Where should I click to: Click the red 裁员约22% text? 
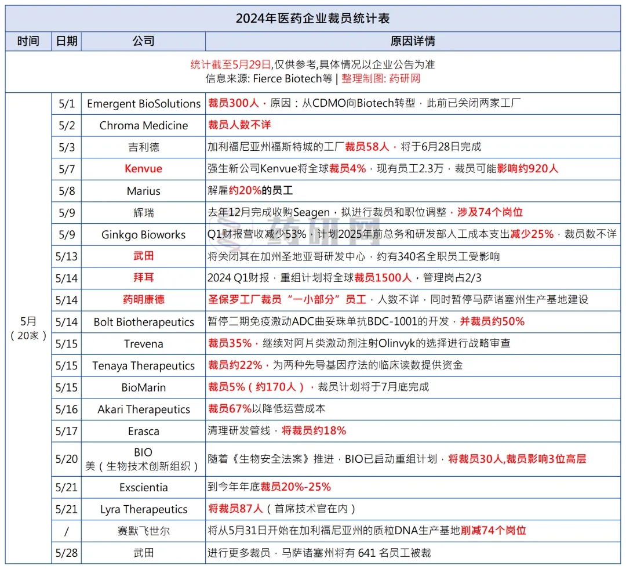point(235,365)
